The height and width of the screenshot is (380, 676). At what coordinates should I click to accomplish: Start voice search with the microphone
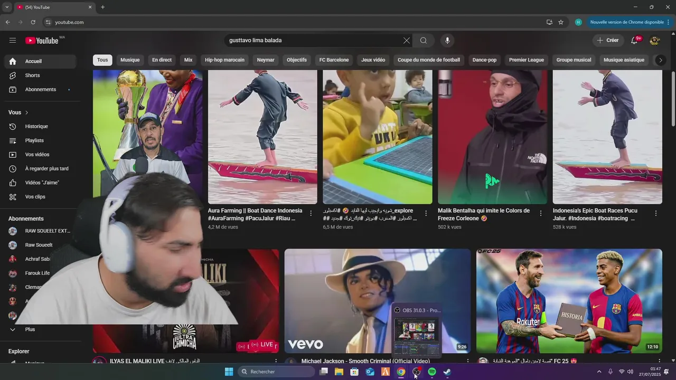(x=447, y=41)
